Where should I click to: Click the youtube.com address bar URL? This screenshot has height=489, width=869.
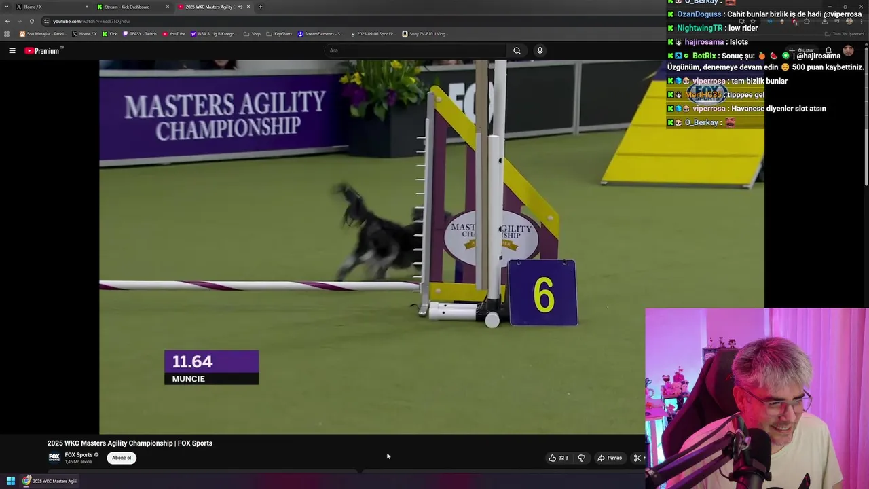pos(92,21)
